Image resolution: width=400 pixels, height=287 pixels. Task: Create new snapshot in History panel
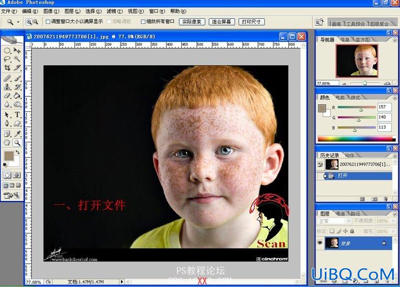[374, 199]
